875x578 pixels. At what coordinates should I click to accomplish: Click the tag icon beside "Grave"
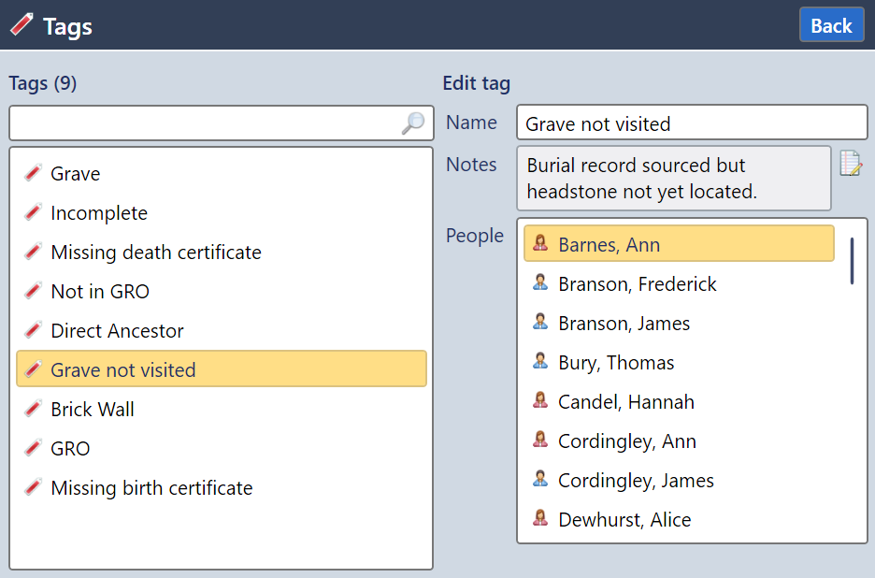coord(33,173)
